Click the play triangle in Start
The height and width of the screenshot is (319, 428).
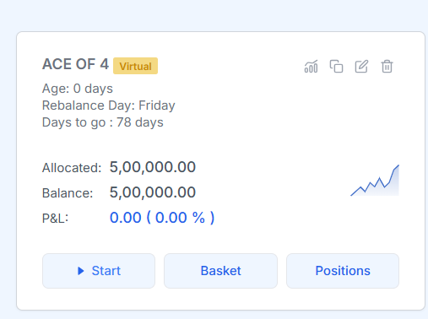[81, 271]
